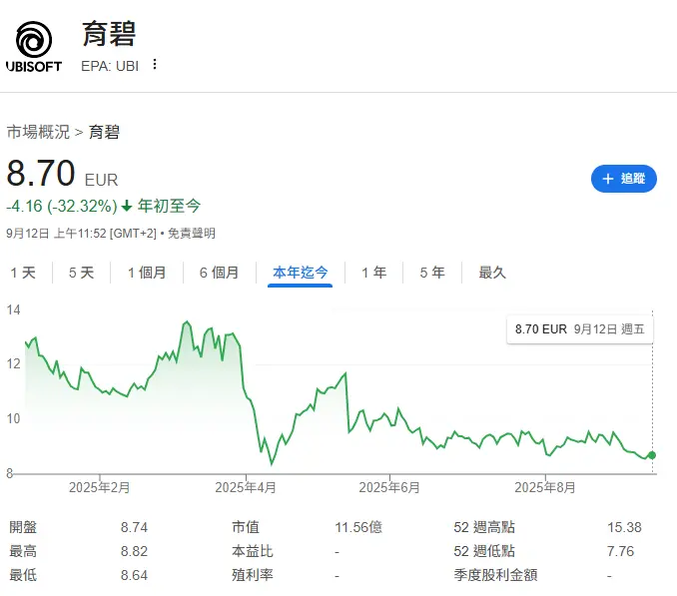This screenshot has width=677, height=596.
Task: Click the 10 y-axis label
Action: (x=13, y=418)
